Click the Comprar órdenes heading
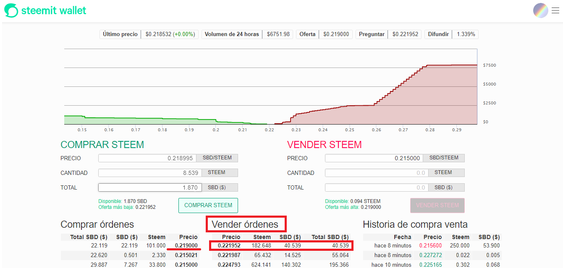 pyautogui.click(x=97, y=224)
